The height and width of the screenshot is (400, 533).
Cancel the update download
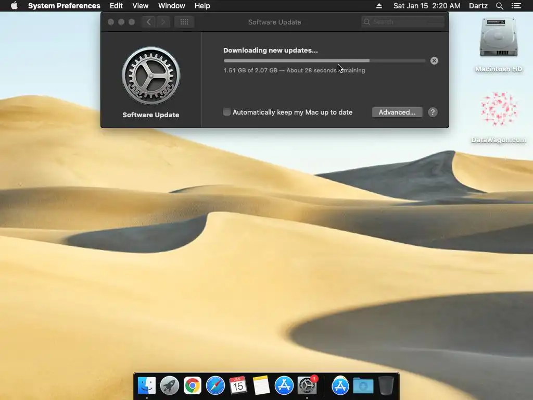pos(434,60)
